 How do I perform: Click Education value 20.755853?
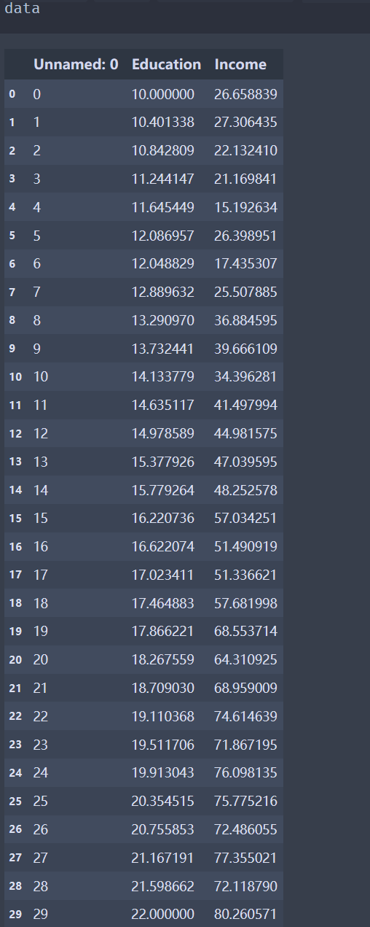pyautogui.click(x=163, y=829)
